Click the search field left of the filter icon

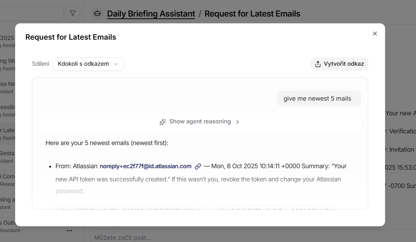pyautogui.click(x=31, y=14)
